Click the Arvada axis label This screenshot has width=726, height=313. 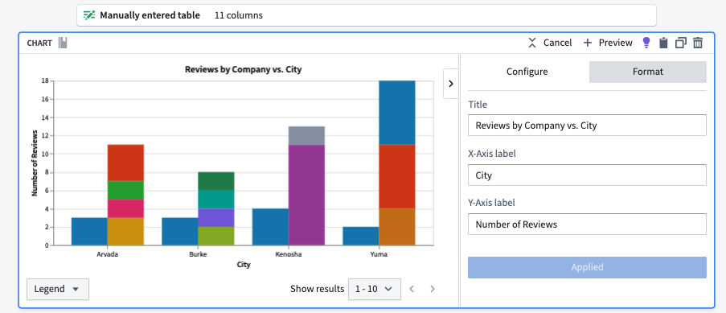point(108,254)
